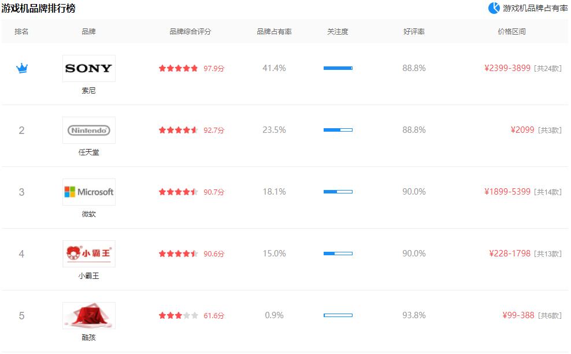Click the 索尼 brand name link
This screenshot has height=354, width=571.
88,91
